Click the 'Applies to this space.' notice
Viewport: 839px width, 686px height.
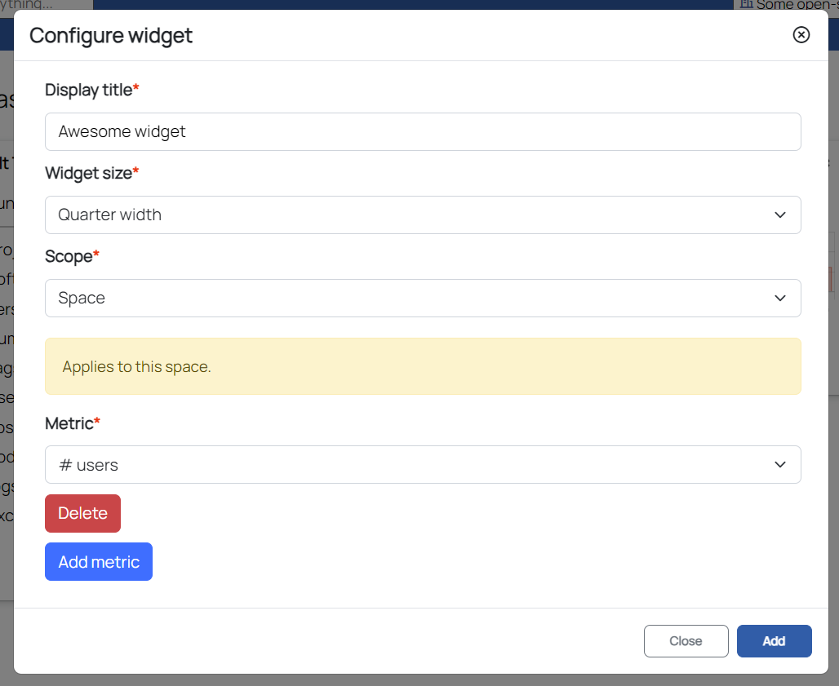(423, 366)
